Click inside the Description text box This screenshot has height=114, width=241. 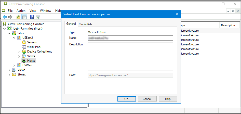click(x=130, y=56)
